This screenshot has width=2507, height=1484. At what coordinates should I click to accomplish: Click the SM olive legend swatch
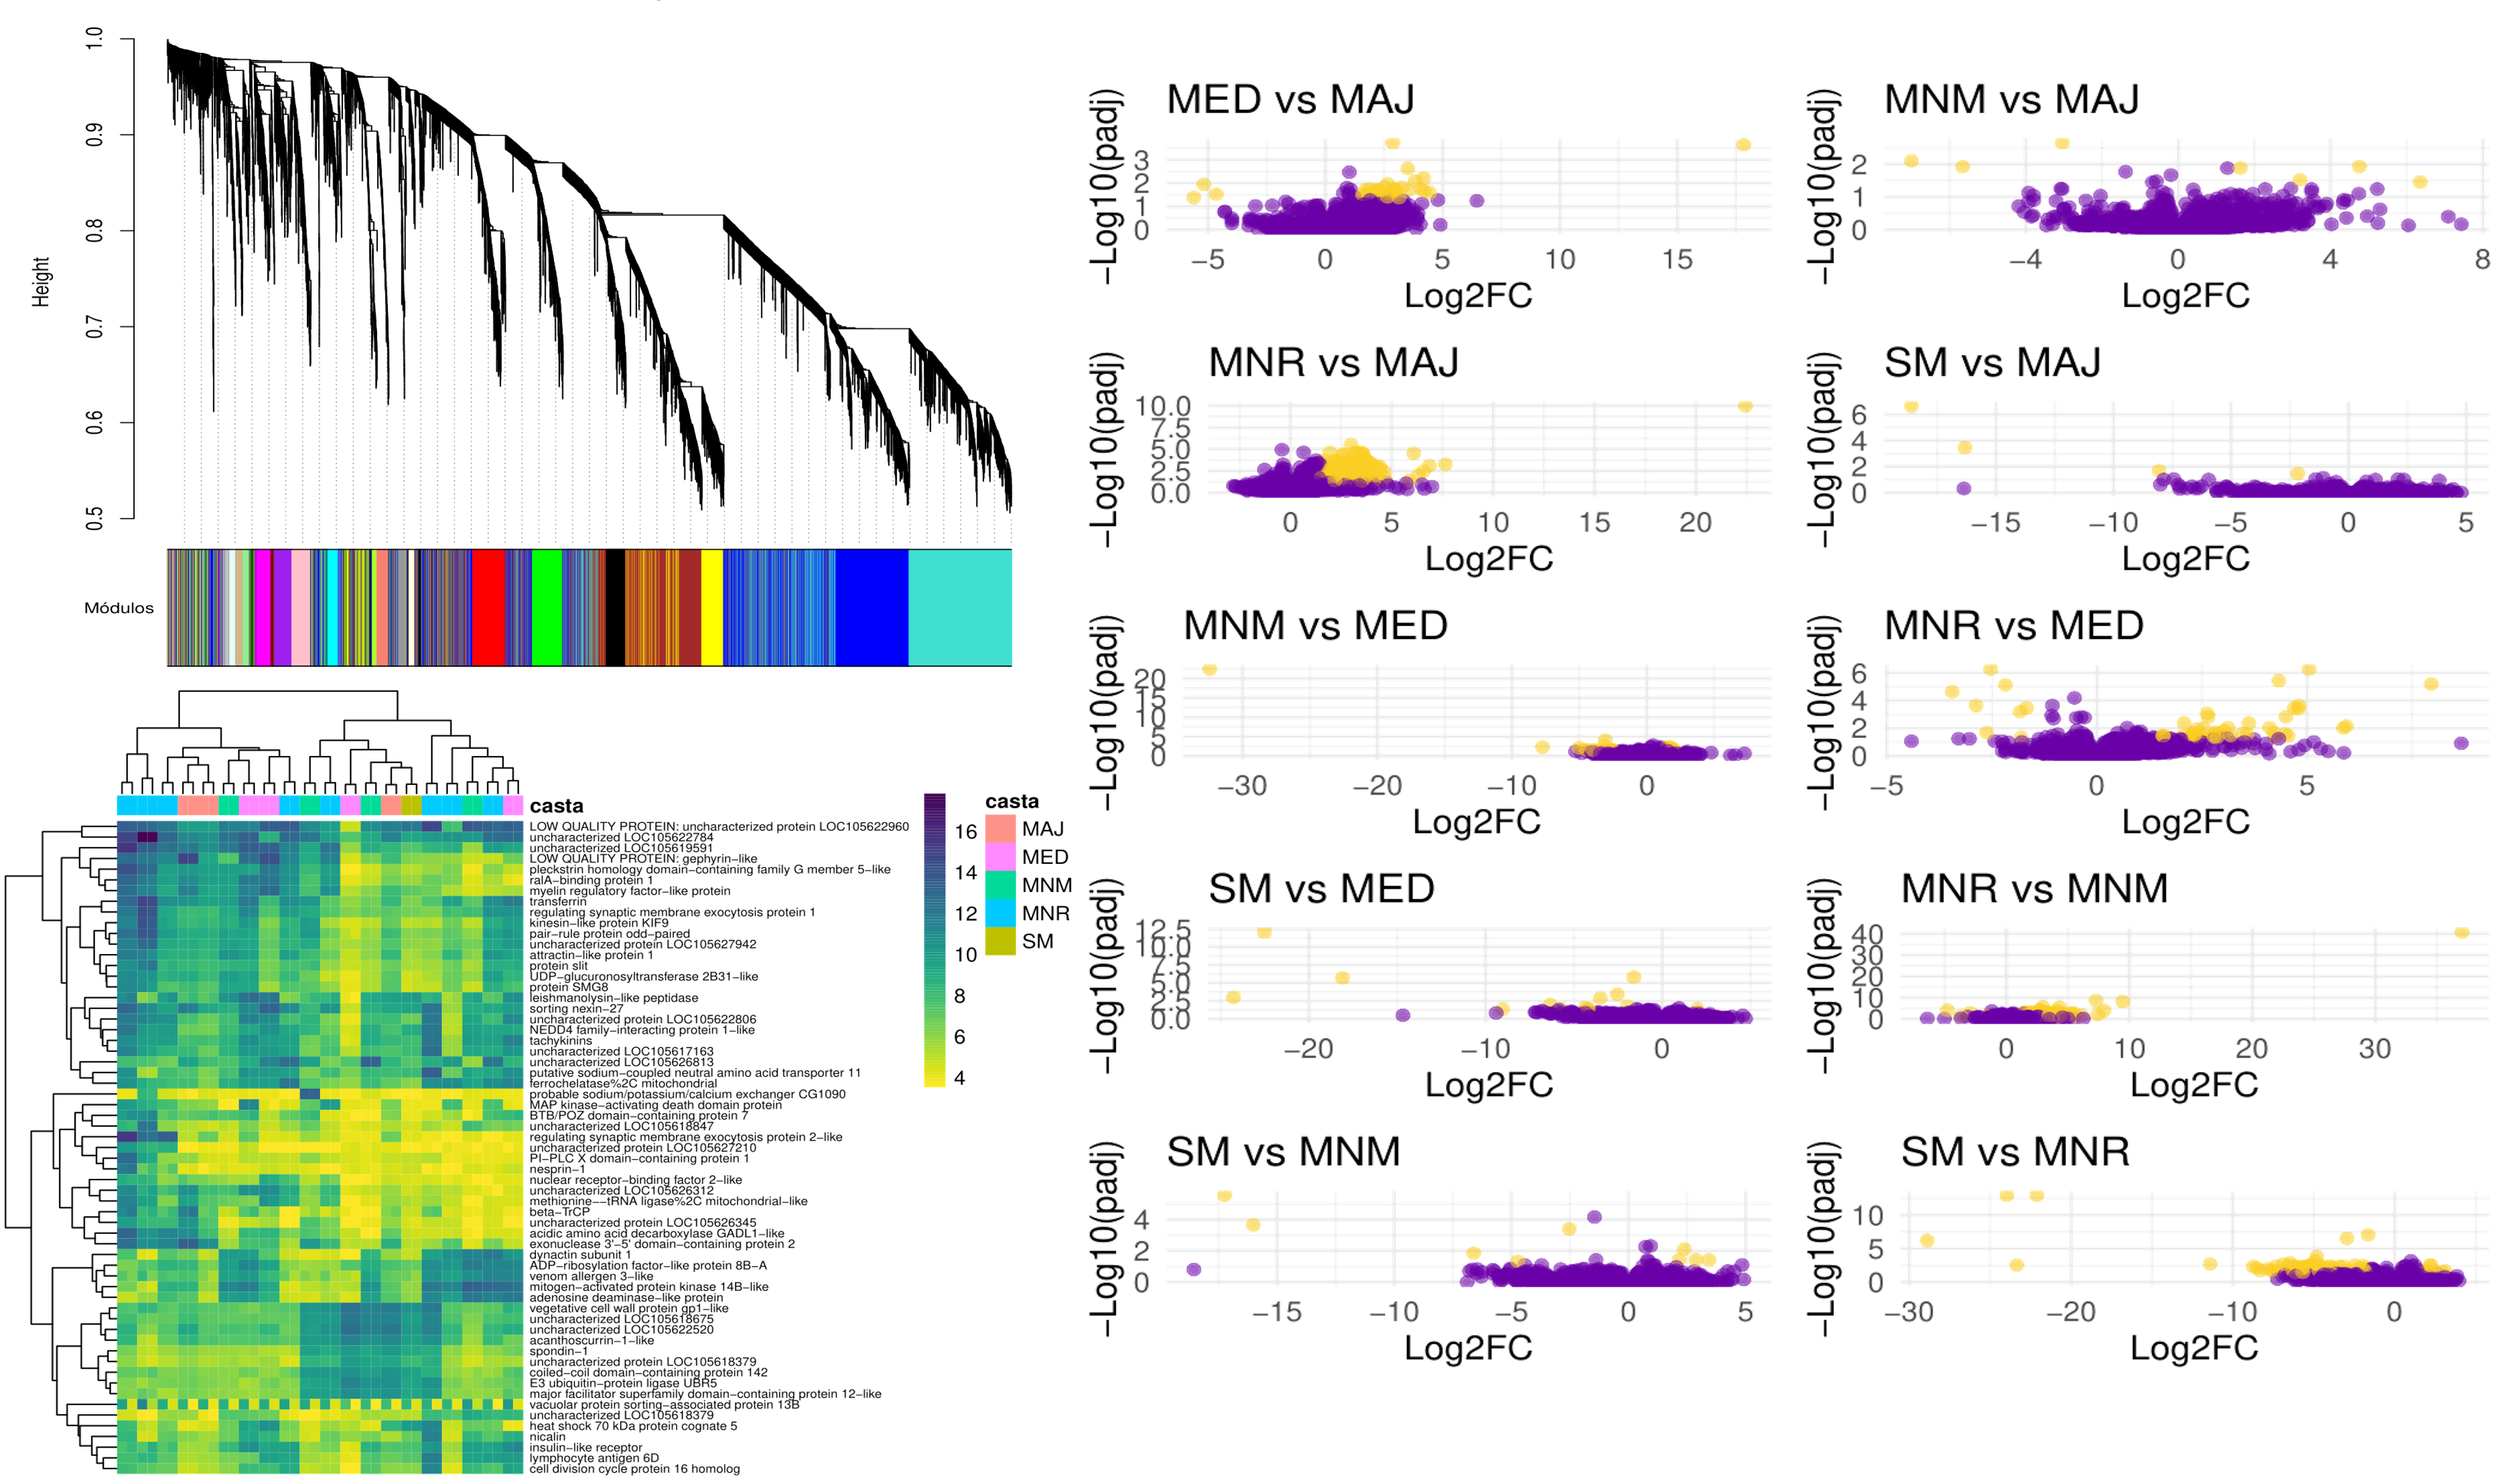coord(1001,941)
